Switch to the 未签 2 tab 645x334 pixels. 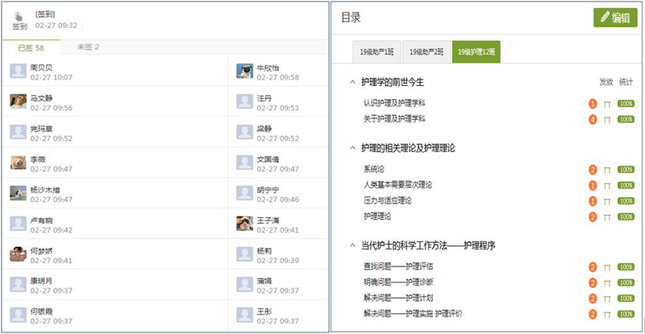tap(88, 47)
